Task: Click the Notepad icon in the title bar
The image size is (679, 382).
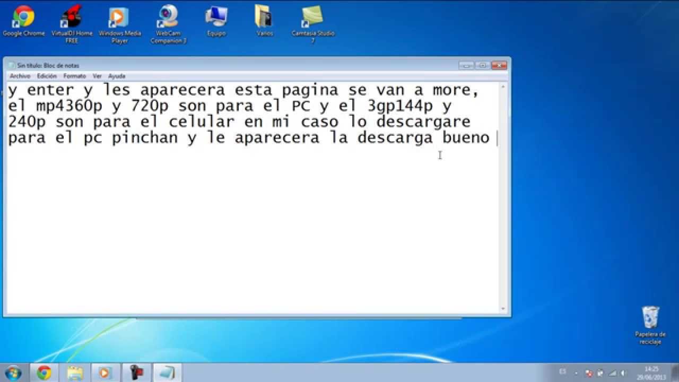Action: (11, 65)
